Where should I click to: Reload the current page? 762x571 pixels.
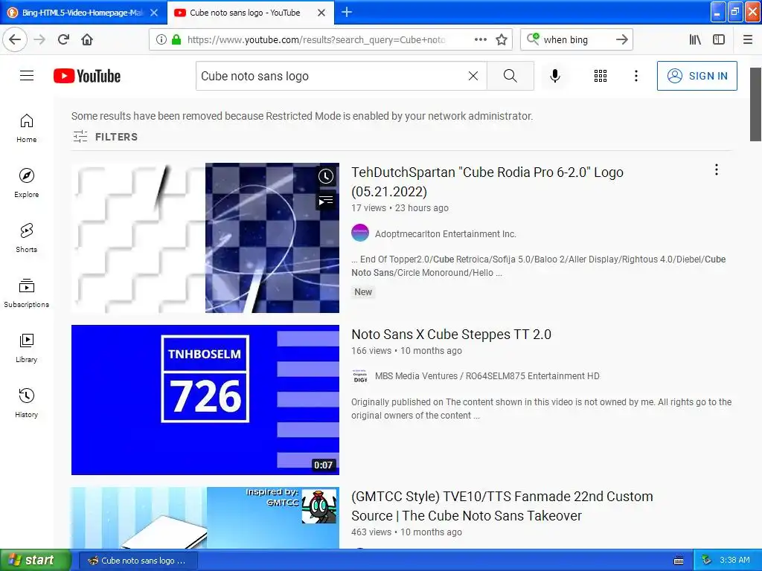pyautogui.click(x=63, y=39)
